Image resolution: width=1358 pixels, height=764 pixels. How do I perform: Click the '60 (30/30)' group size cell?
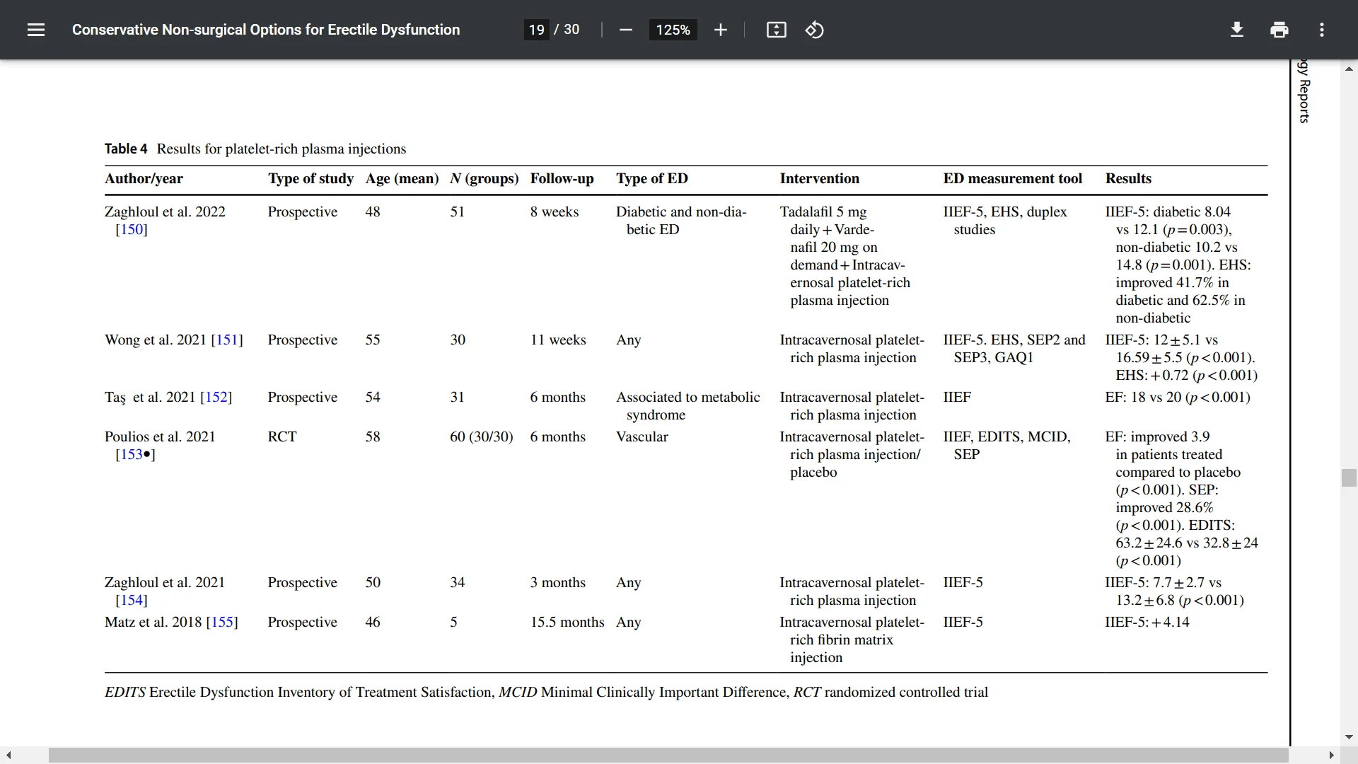[481, 436]
